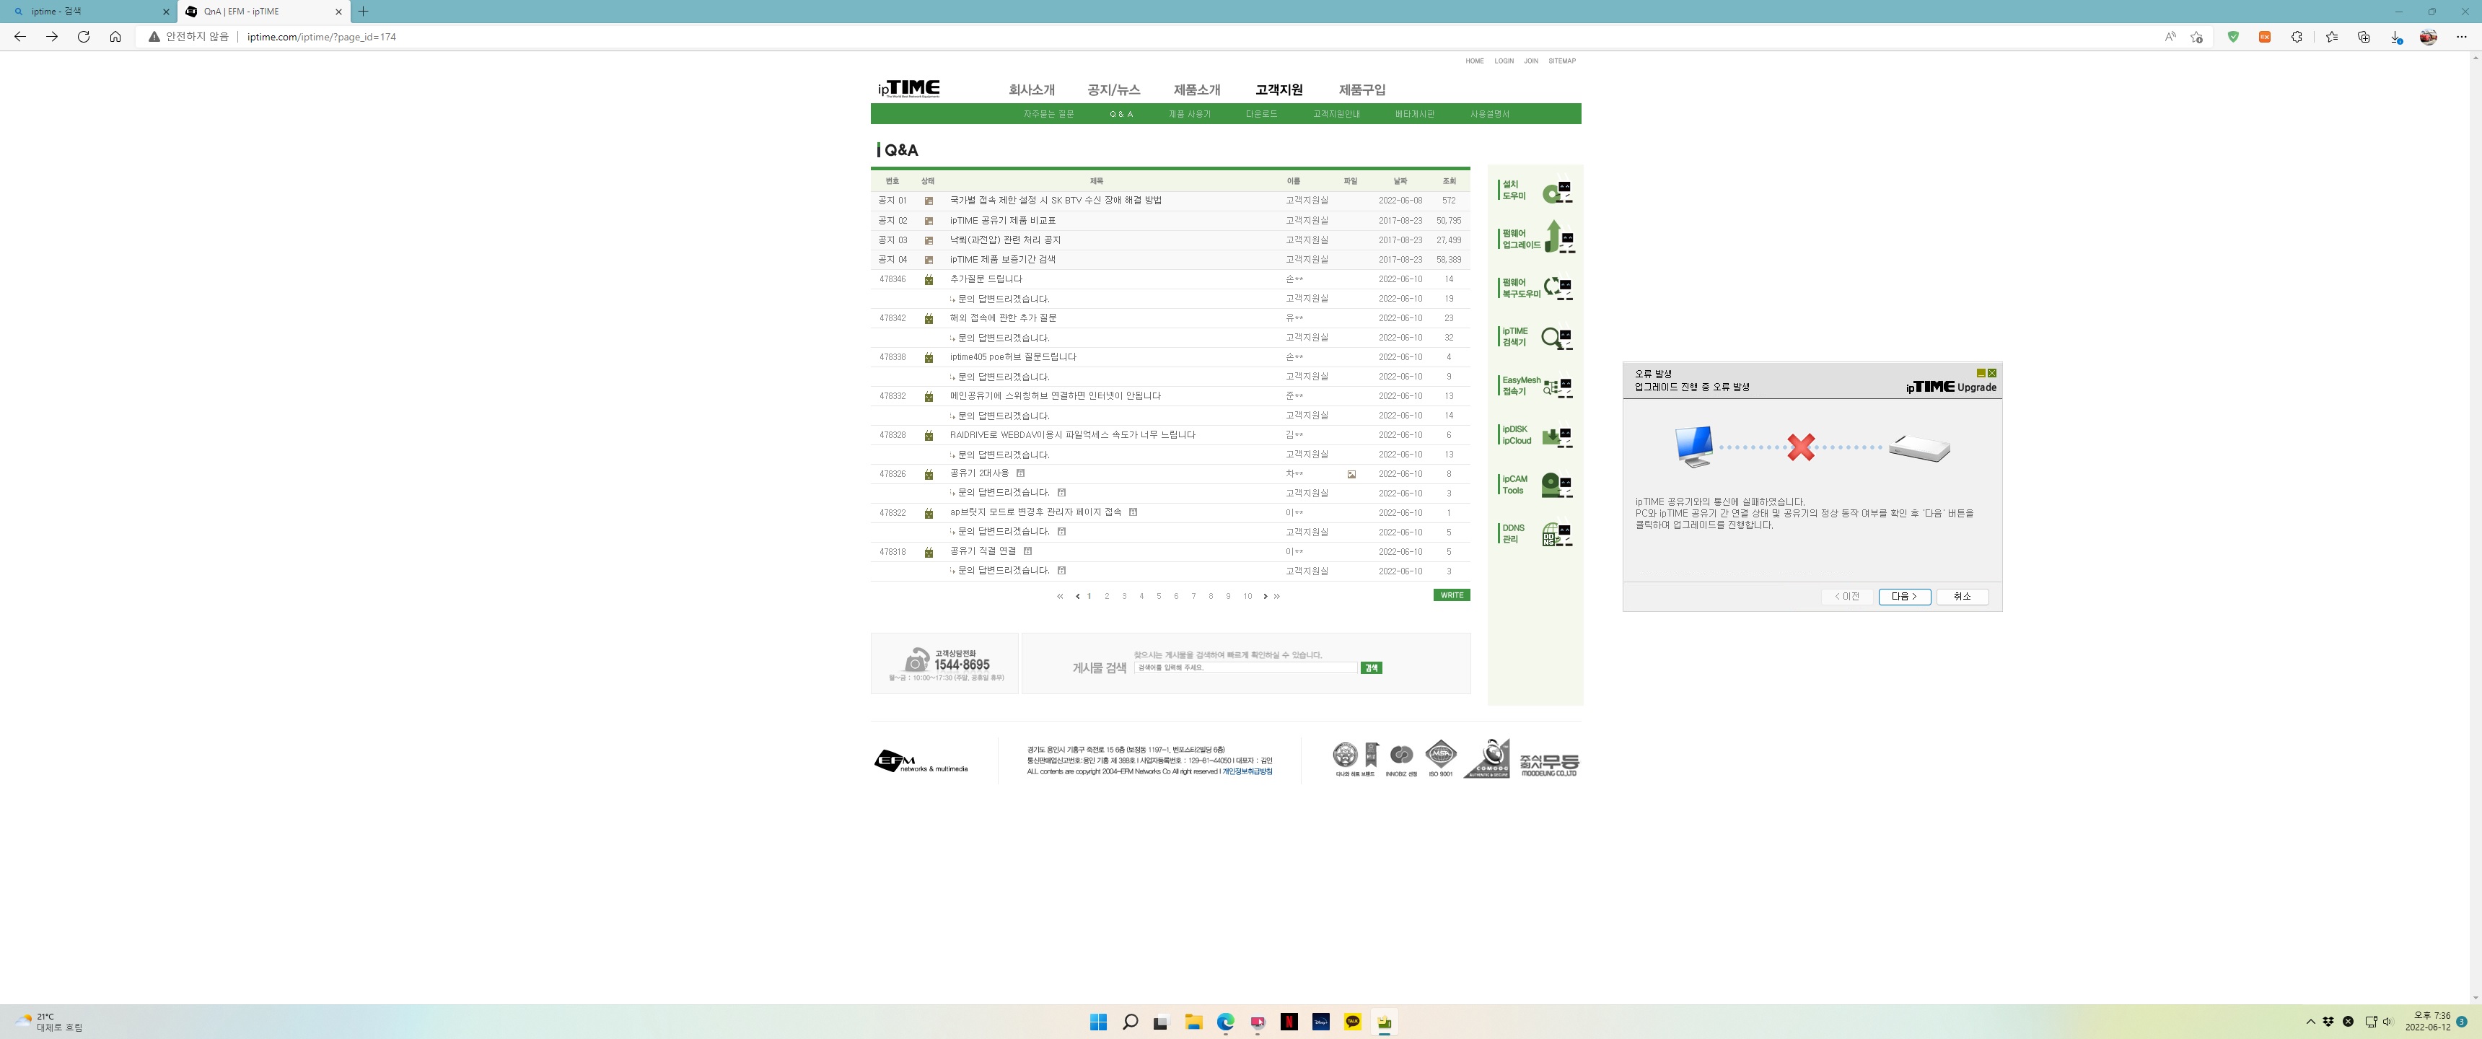This screenshot has width=2482, height=1039.
Task: Click the 다음 button in upgrade dialog
Action: pos(1904,597)
